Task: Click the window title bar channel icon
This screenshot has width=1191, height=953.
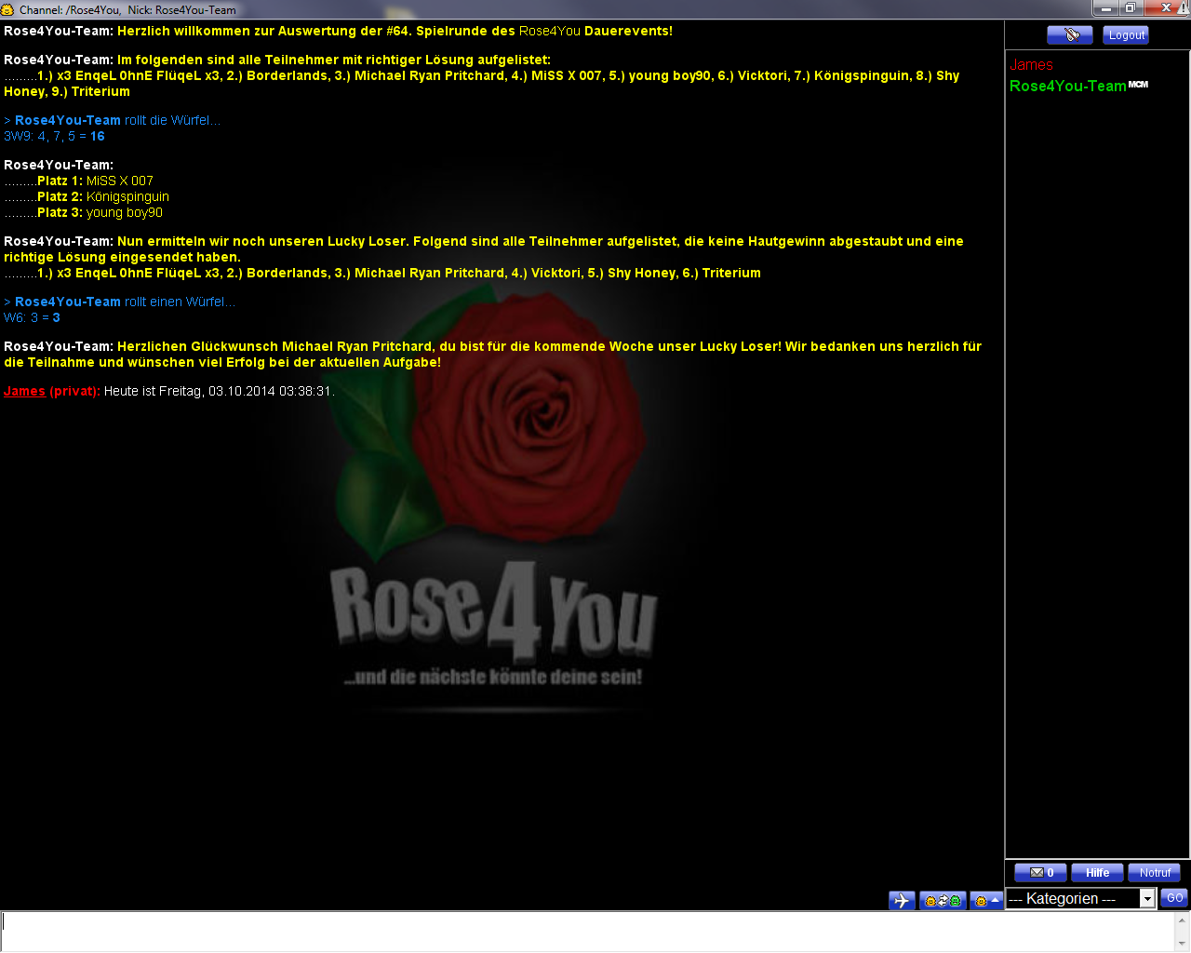Action: (7, 9)
